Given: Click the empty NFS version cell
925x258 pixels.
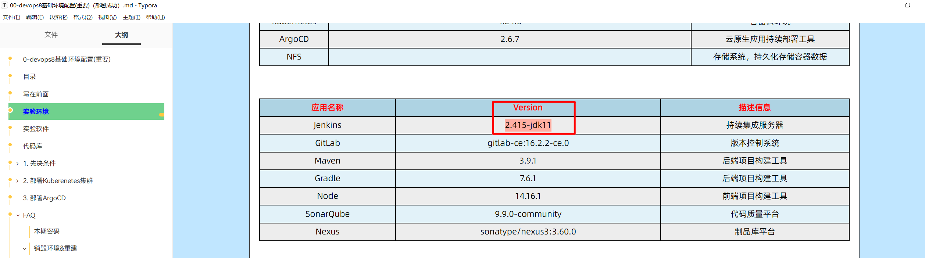Looking at the screenshot, I should (510, 57).
